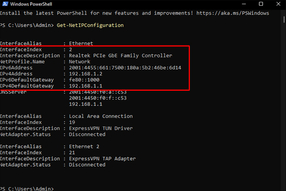Click the InterfaceIndex value 19

click(72, 122)
